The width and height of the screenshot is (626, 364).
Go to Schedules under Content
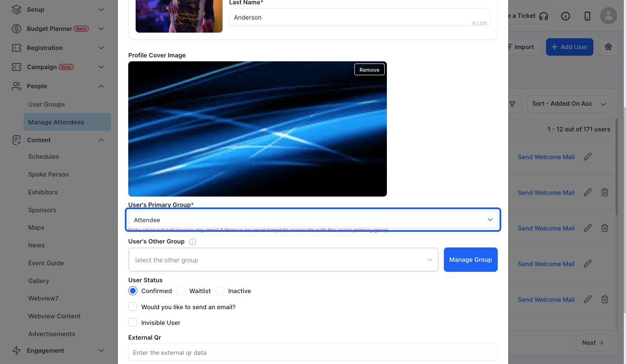(x=43, y=157)
